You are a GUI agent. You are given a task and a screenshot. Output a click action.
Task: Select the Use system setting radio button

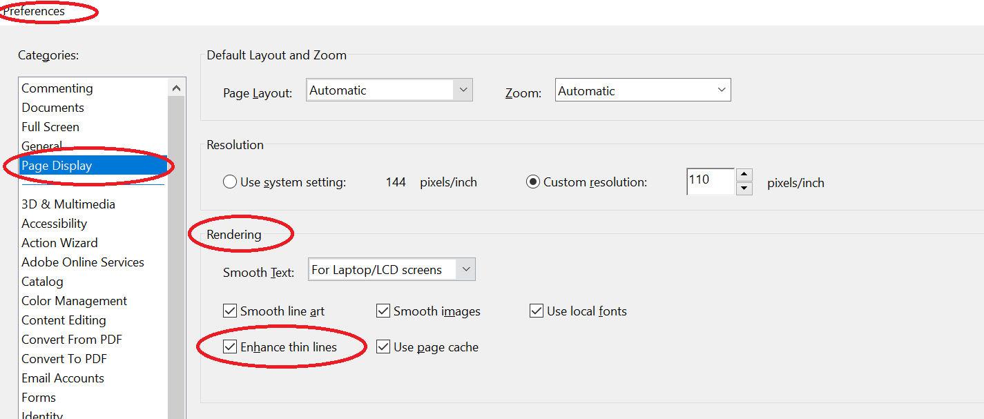[x=230, y=182]
